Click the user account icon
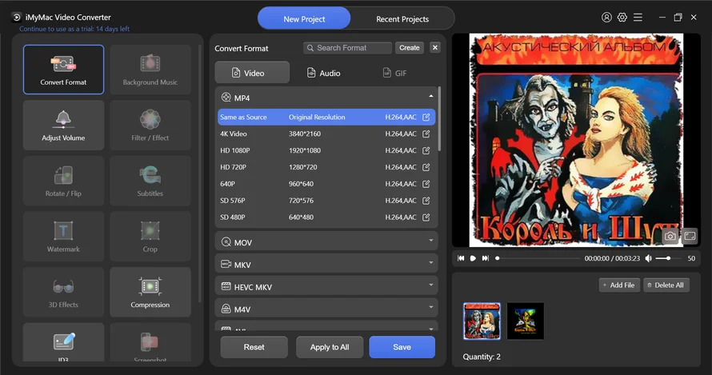The width and height of the screenshot is (712, 375). point(606,18)
